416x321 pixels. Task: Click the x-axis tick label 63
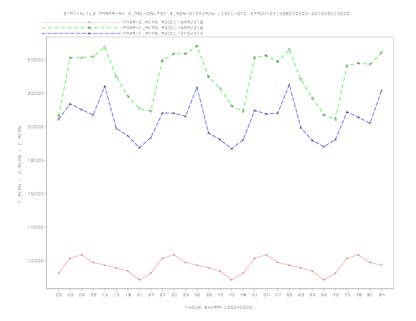301,295
